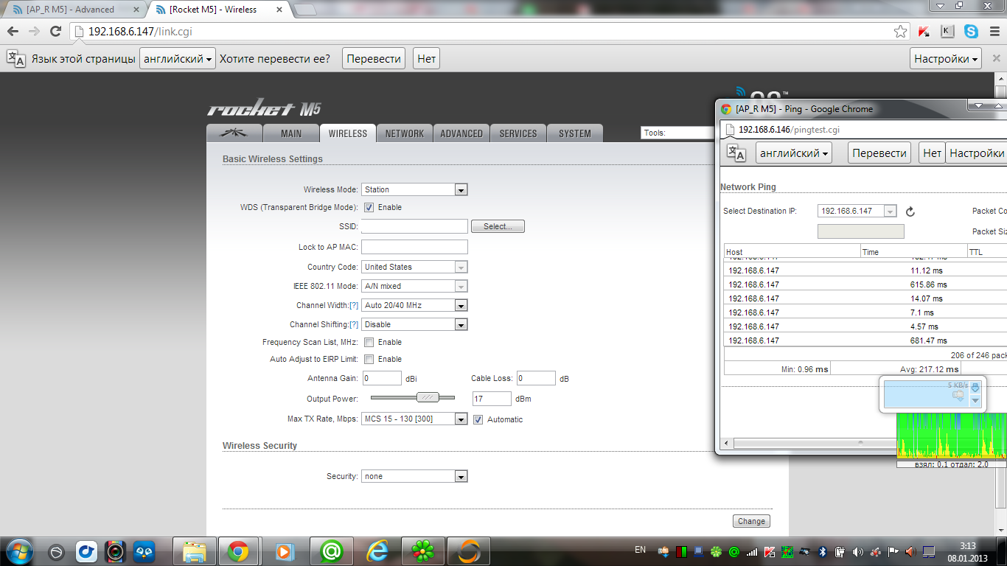This screenshot has width=1007, height=566.
Task: Open Mail.ru Agent from taskbar
Action: coord(332,551)
